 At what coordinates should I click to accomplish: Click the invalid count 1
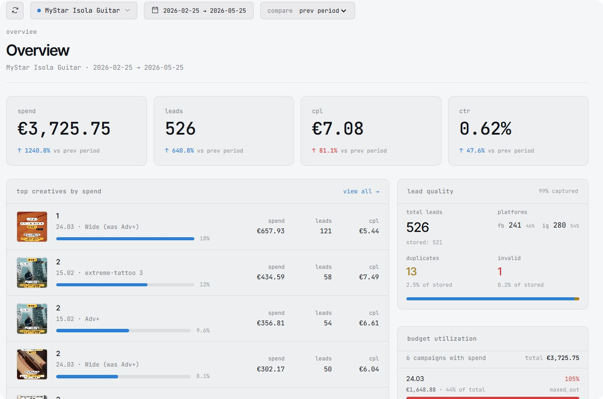500,272
